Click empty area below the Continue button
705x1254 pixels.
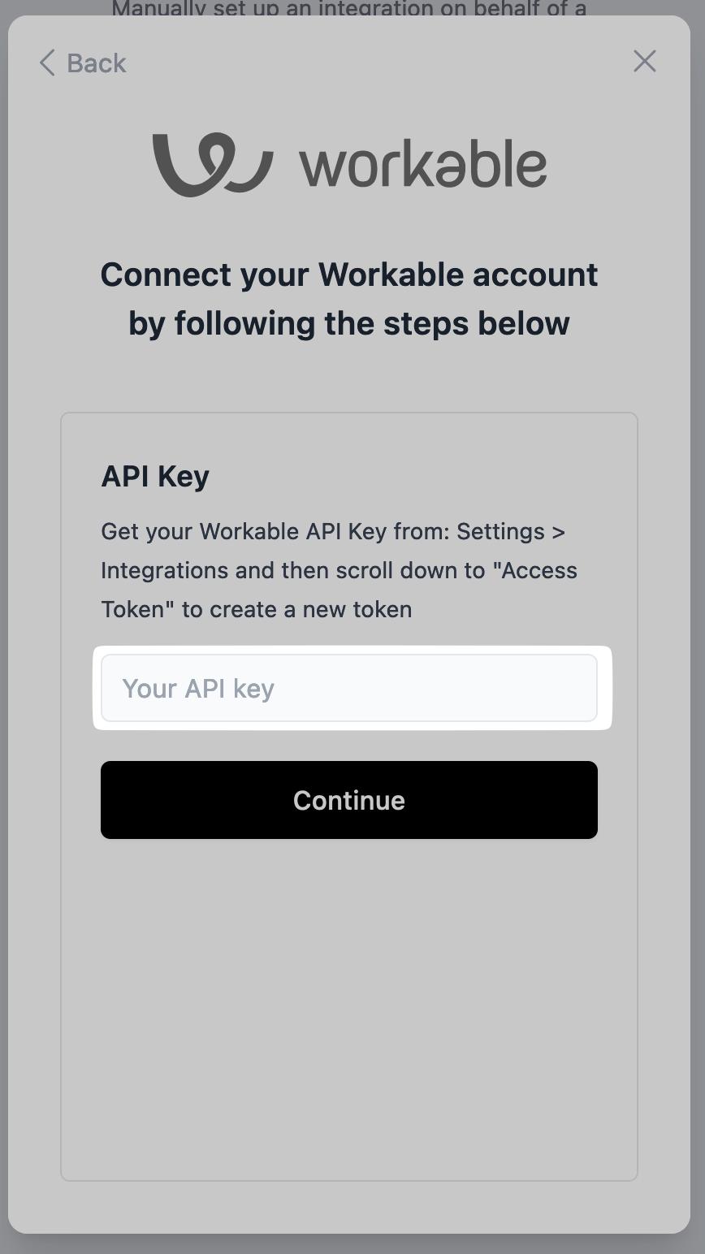tap(349, 1007)
